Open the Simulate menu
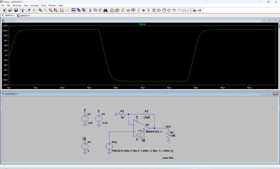The height and width of the screenshot is (169, 280). (x=34, y=5)
